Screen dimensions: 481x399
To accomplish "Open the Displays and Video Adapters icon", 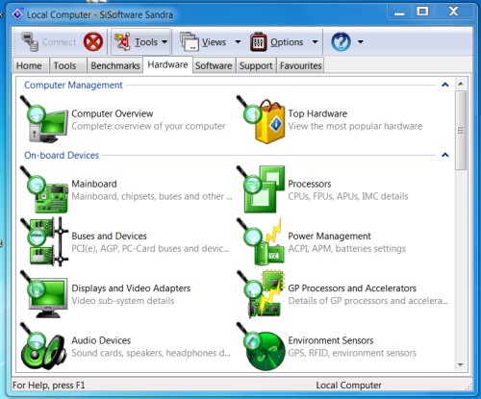I will click(x=44, y=294).
